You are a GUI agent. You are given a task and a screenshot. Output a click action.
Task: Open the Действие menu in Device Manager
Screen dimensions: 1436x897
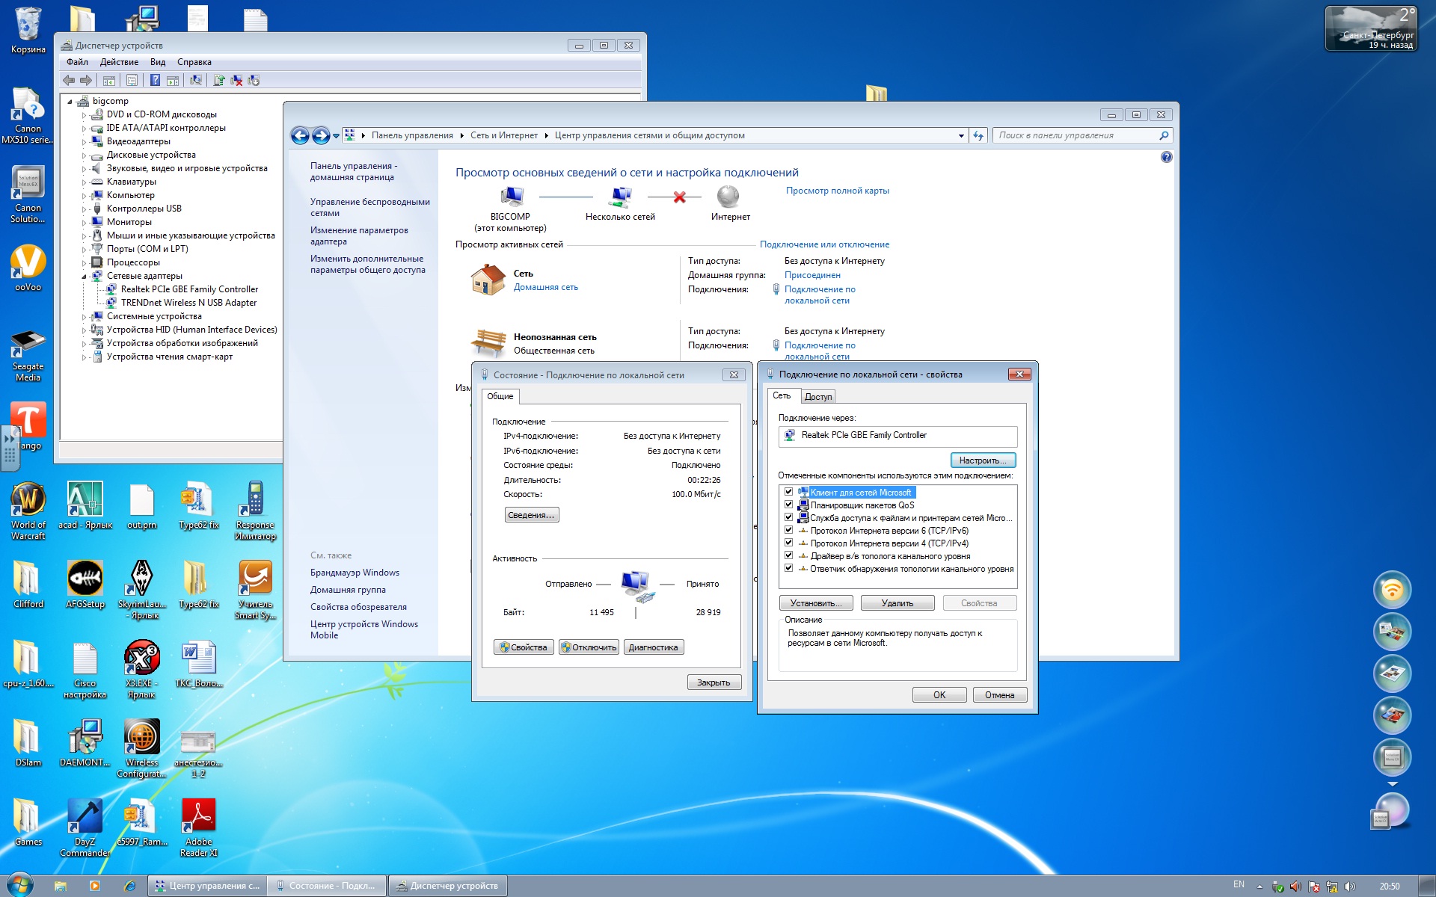click(x=119, y=62)
